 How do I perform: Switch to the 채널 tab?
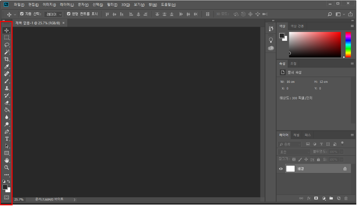(296, 135)
